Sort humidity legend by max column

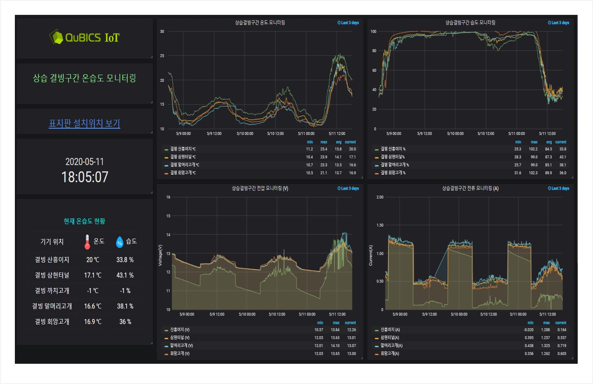534,142
